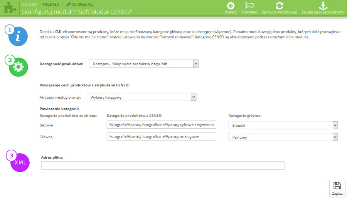Click the blue info step icon
347x202 pixels.
tap(18, 36)
